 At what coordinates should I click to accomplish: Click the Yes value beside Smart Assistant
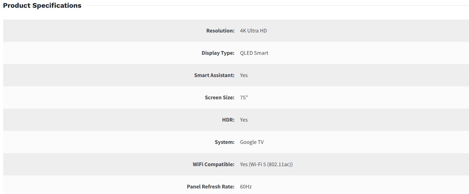244,75
